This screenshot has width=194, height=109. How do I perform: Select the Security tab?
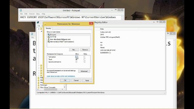[x=48, y=28]
